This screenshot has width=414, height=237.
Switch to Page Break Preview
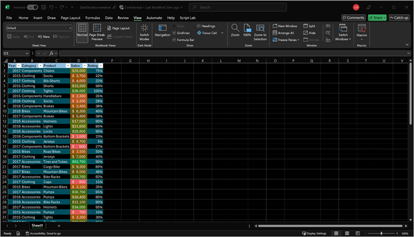97,31
